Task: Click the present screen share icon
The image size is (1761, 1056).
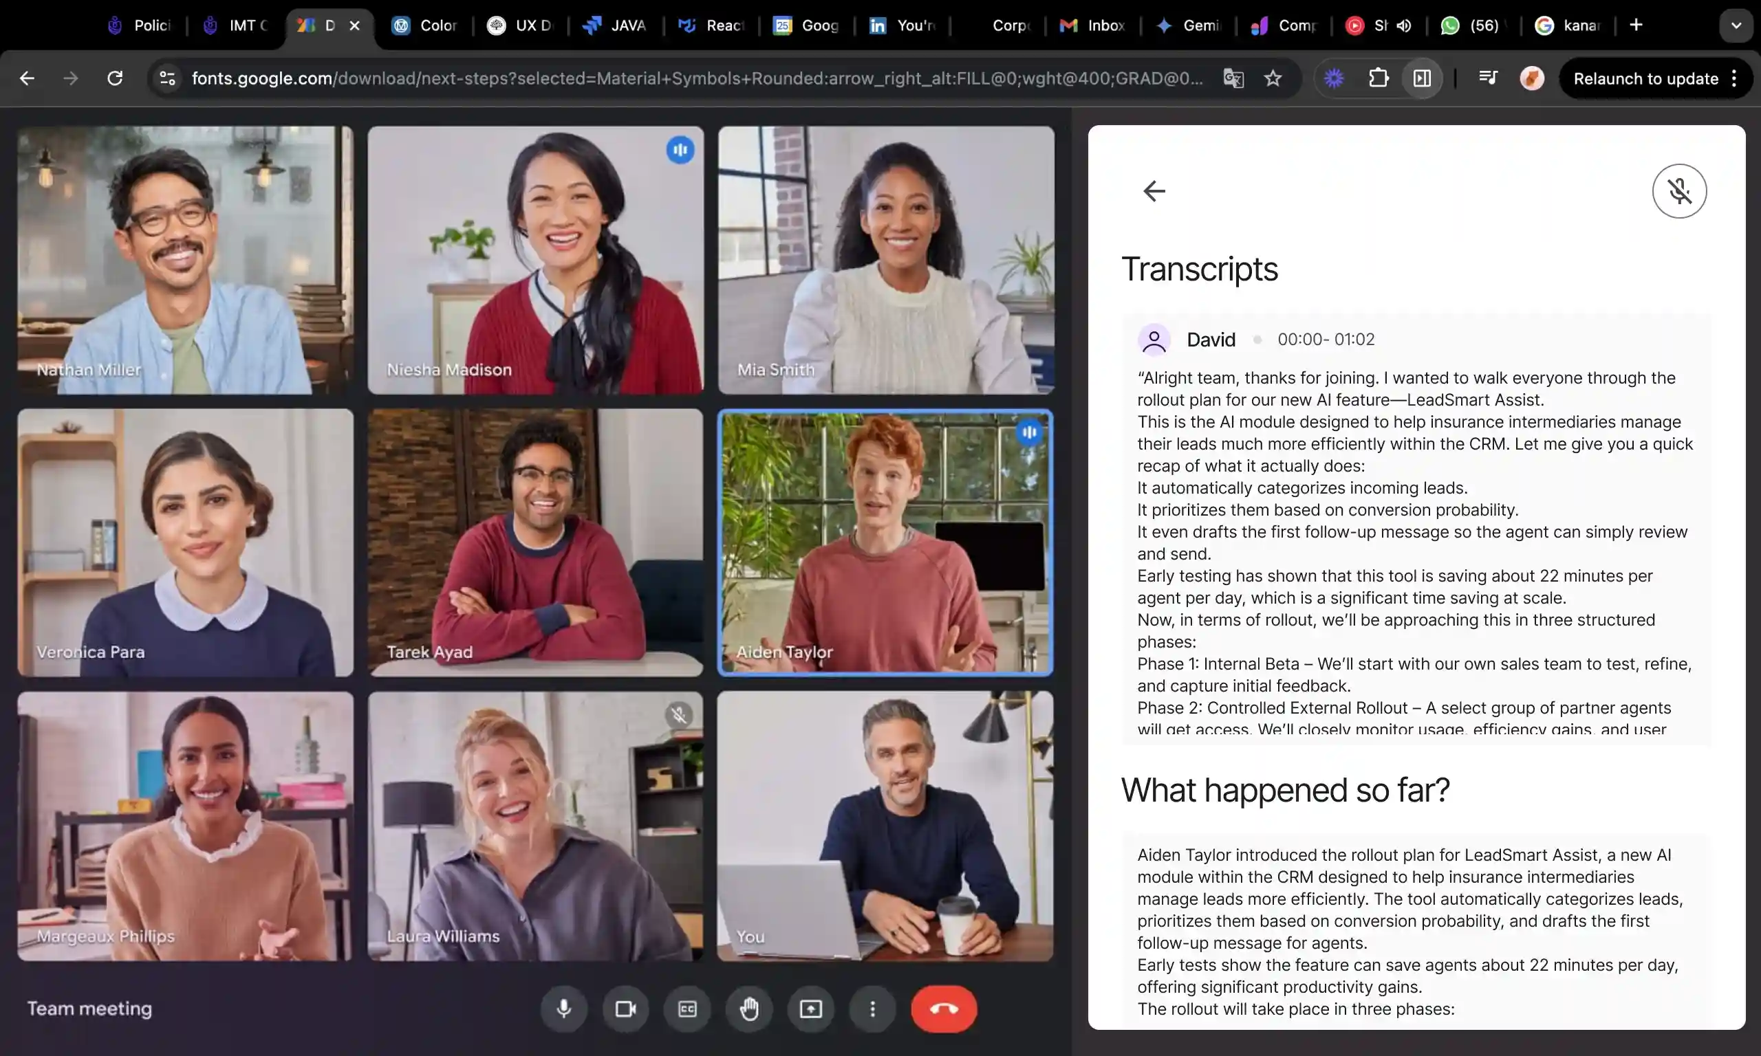Action: pos(811,1009)
